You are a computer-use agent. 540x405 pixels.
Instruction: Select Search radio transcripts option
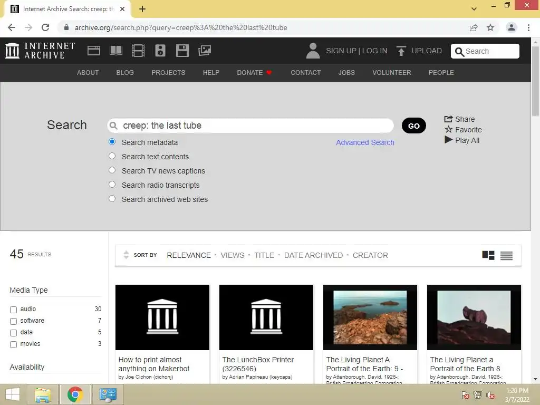[x=112, y=184]
